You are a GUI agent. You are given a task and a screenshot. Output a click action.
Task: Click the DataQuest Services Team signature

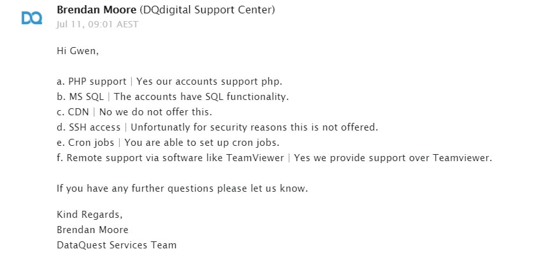click(117, 245)
